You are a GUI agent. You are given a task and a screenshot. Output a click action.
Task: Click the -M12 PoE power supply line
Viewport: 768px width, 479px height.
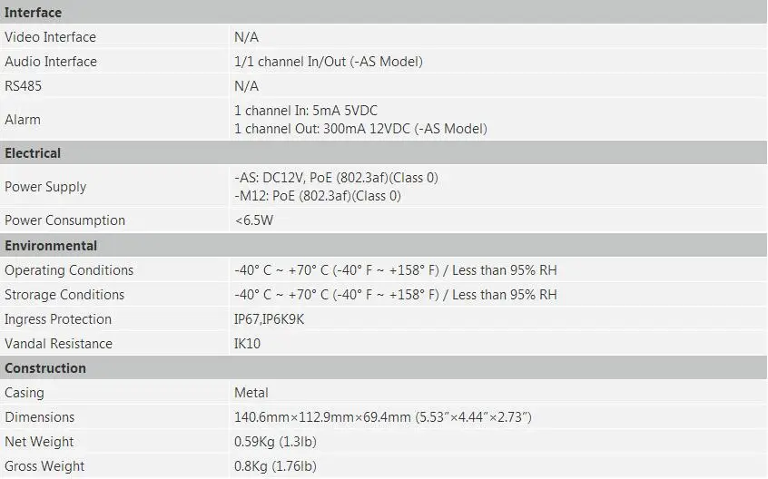pos(318,196)
